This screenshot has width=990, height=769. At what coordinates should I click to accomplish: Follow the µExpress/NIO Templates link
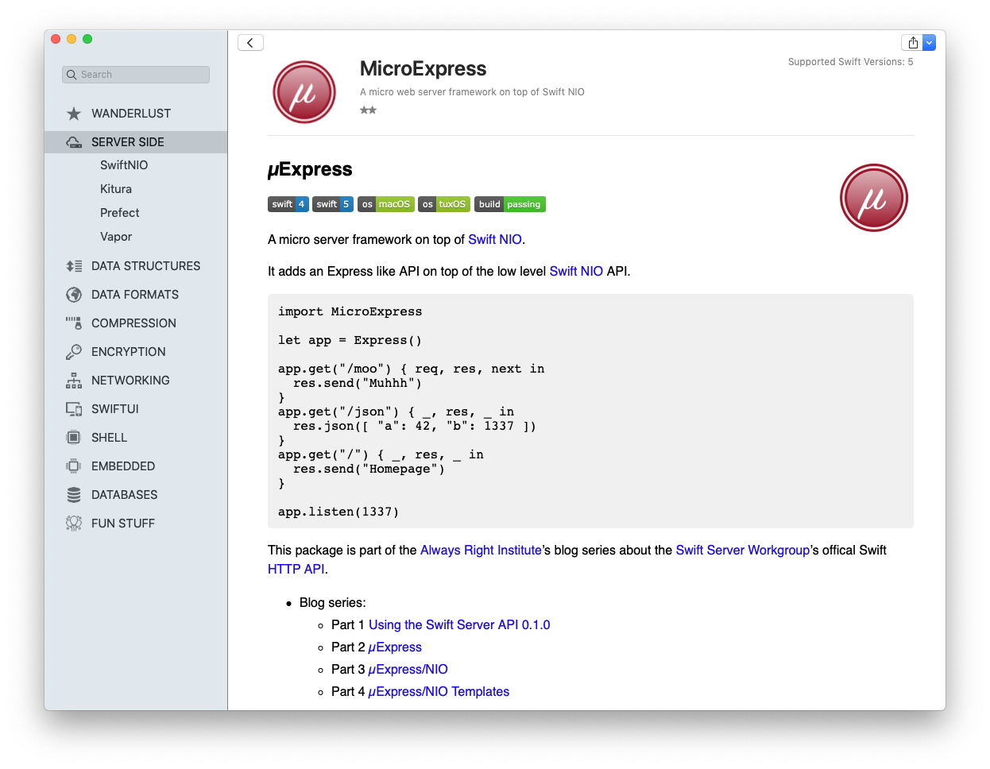click(439, 691)
